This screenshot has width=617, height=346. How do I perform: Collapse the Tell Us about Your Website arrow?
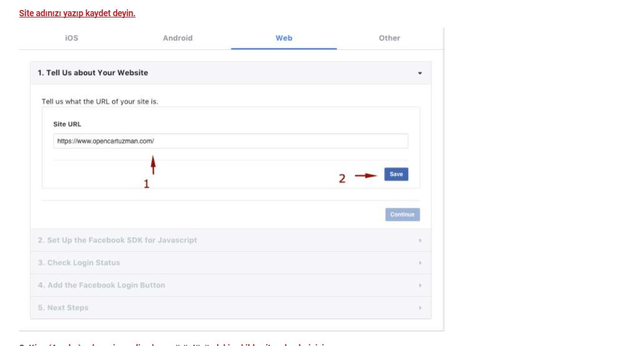[x=420, y=73]
